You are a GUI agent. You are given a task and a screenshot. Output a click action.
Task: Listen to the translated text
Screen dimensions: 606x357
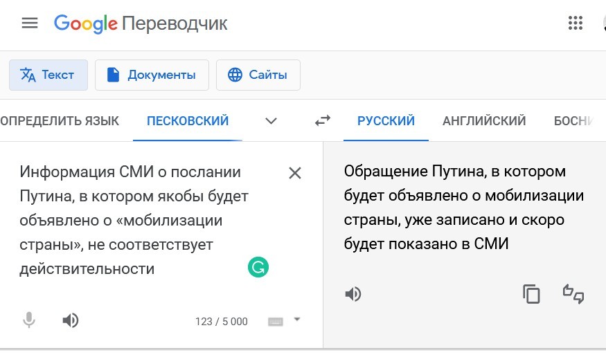[353, 294]
